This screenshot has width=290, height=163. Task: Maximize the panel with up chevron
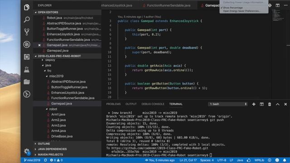278,104
